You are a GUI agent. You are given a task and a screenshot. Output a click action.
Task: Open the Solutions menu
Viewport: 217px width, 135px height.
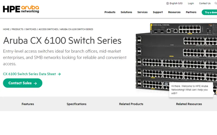point(126,12)
